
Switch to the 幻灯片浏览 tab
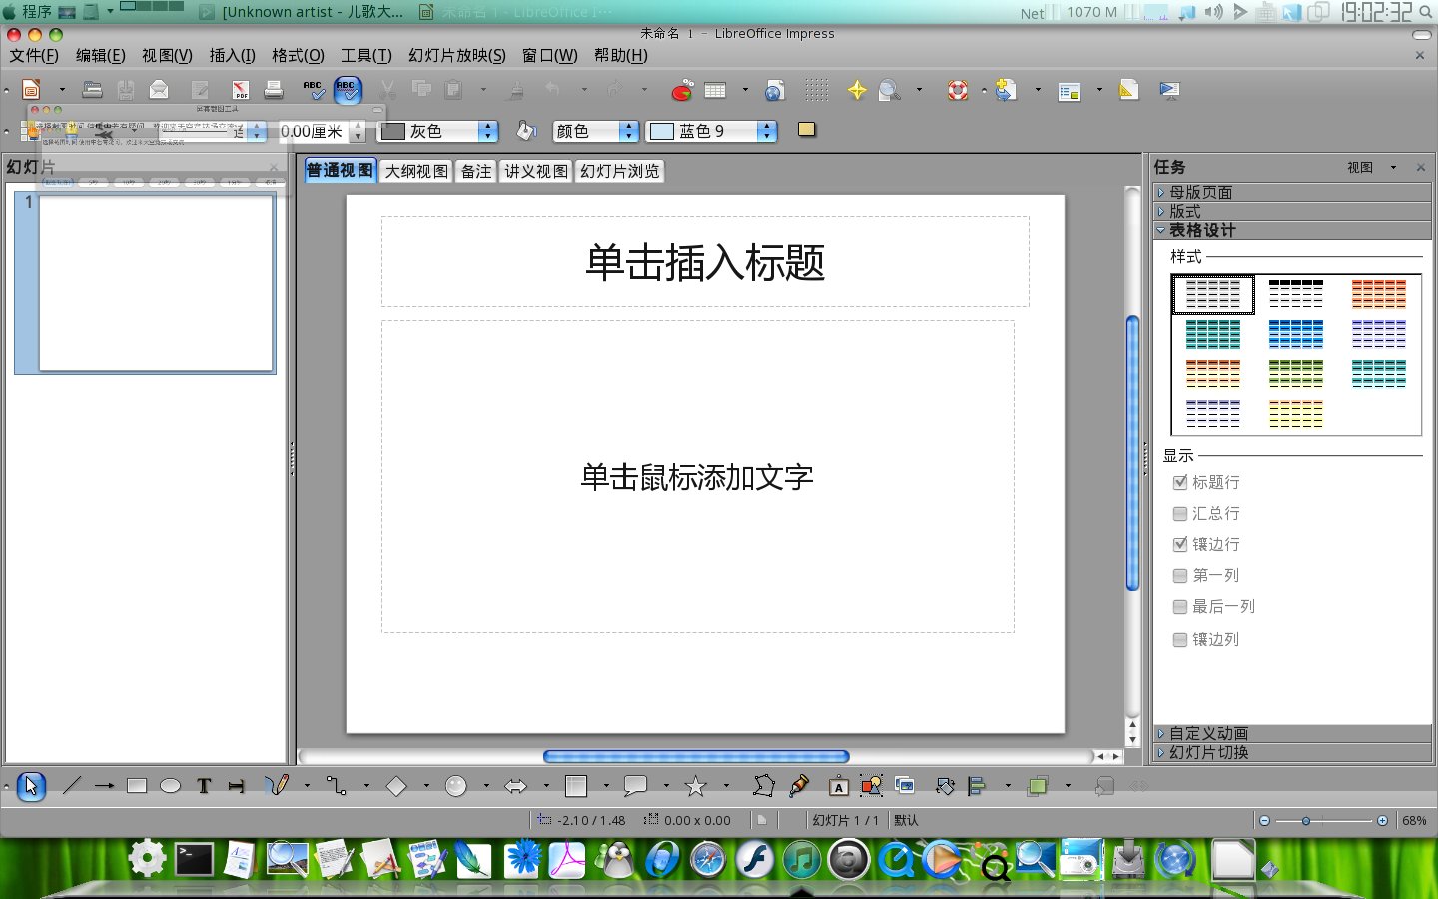620,171
